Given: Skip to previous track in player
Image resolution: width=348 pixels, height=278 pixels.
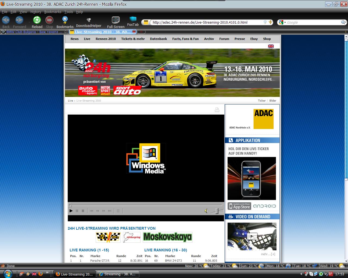Looking at the screenshot, I should (92, 211).
